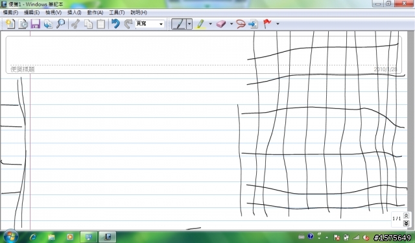
Task: Open the zoom level combo box
Action: click(150, 24)
